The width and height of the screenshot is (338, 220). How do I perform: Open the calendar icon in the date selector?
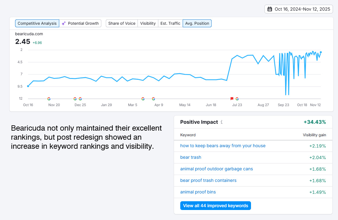[x=270, y=9]
